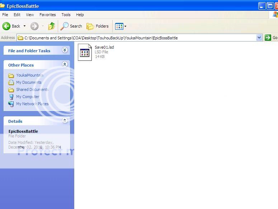Collapse the Other Places panel

[x=65, y=64]
